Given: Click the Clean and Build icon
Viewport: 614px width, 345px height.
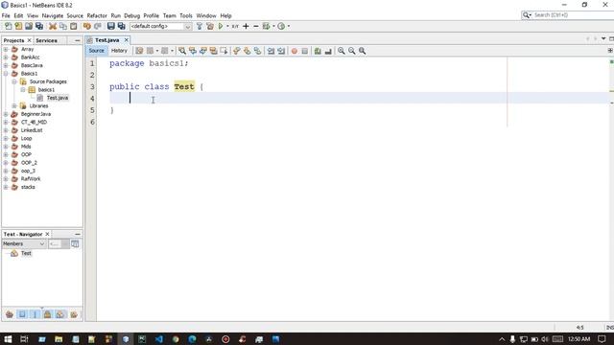Looking at the screenshot, I should (x=210, y=26).
